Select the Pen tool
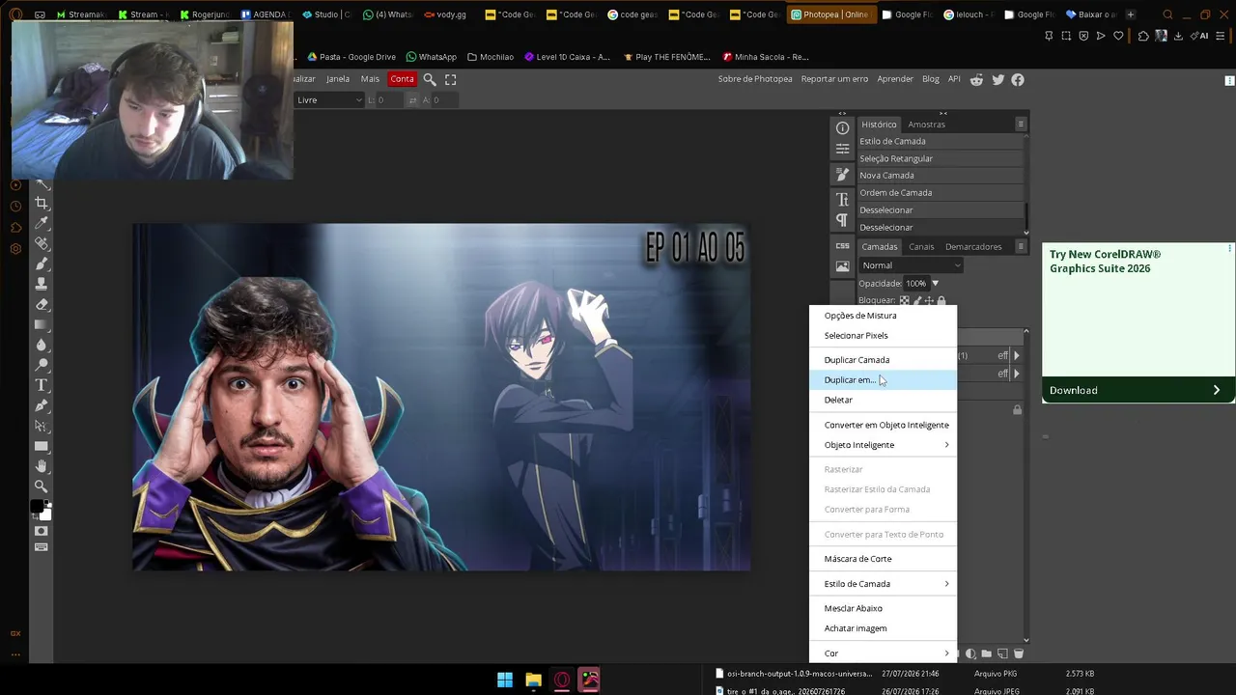This screenshot has height=695, width=1236. tap(42, 405)
